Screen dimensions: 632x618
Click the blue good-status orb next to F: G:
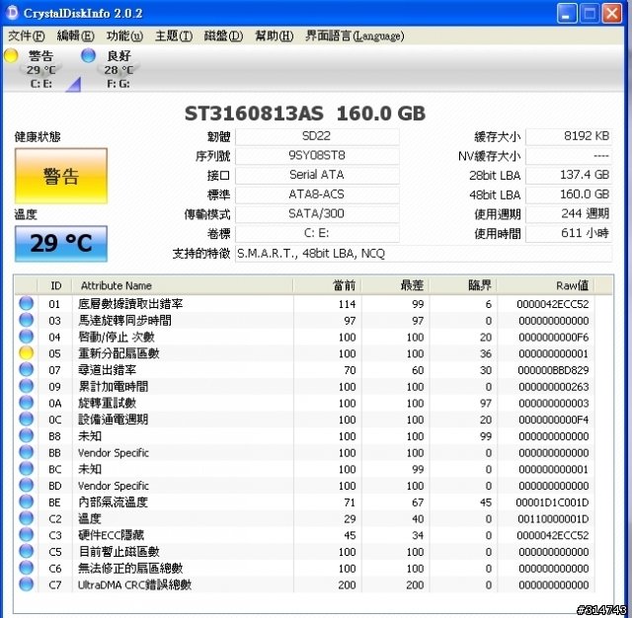(x=88, y=55)
